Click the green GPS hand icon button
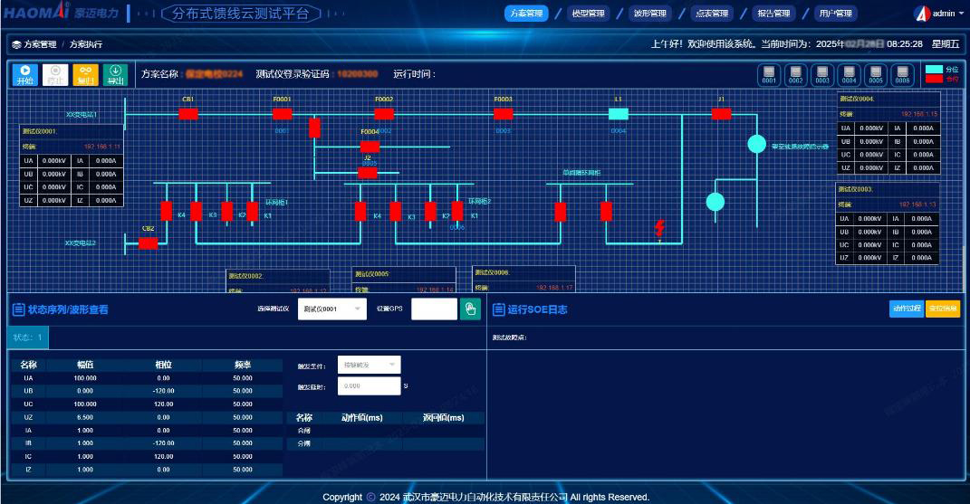 pos(470,309)
